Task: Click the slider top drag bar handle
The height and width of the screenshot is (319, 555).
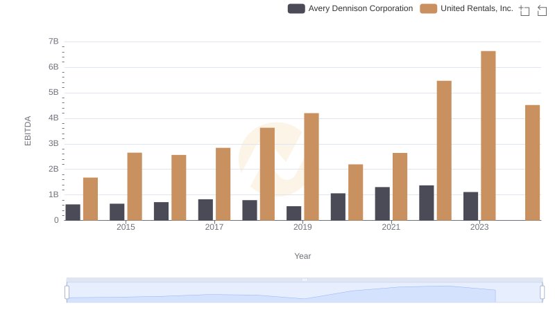Action: (x=305, y=280)
